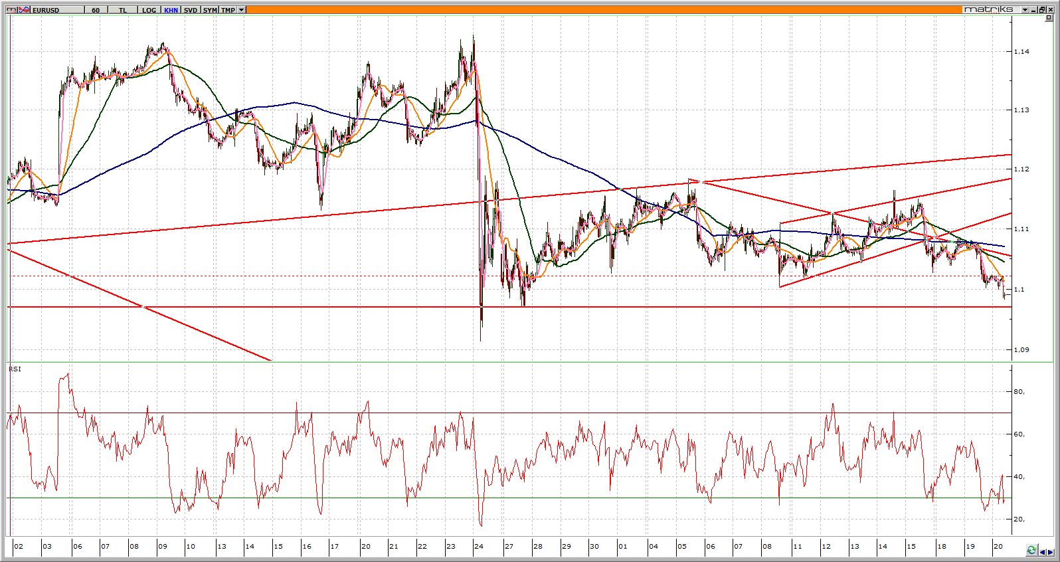Click date label 24 on time axis
Image resolution: width=1060 pixels, height=562 pixels.
(479, 547)
